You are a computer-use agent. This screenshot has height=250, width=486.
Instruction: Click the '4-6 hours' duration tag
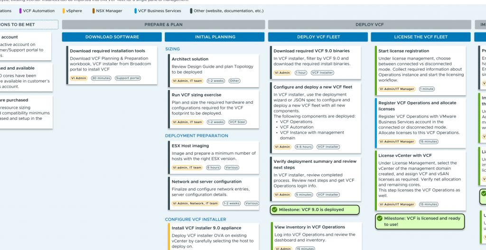coord(304,147)
